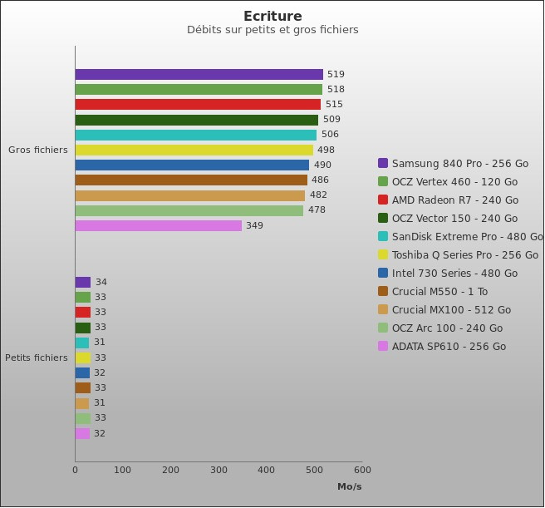Click the 'Petits fichiers' category label
The width and height of the screenshot is (545, 508).
37,358
